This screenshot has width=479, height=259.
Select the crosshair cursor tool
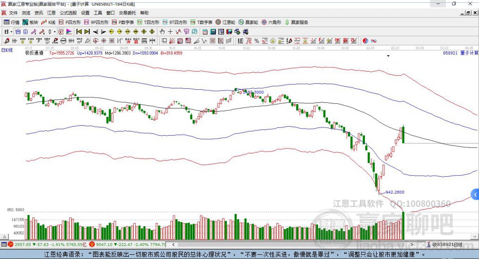tap(170, 31)
